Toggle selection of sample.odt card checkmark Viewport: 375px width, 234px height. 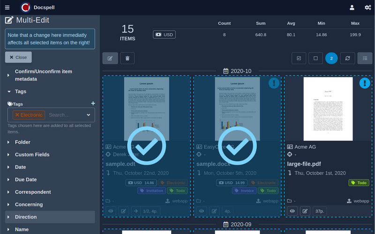147,146
